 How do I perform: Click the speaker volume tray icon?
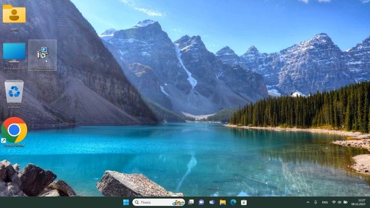point(339,202)
